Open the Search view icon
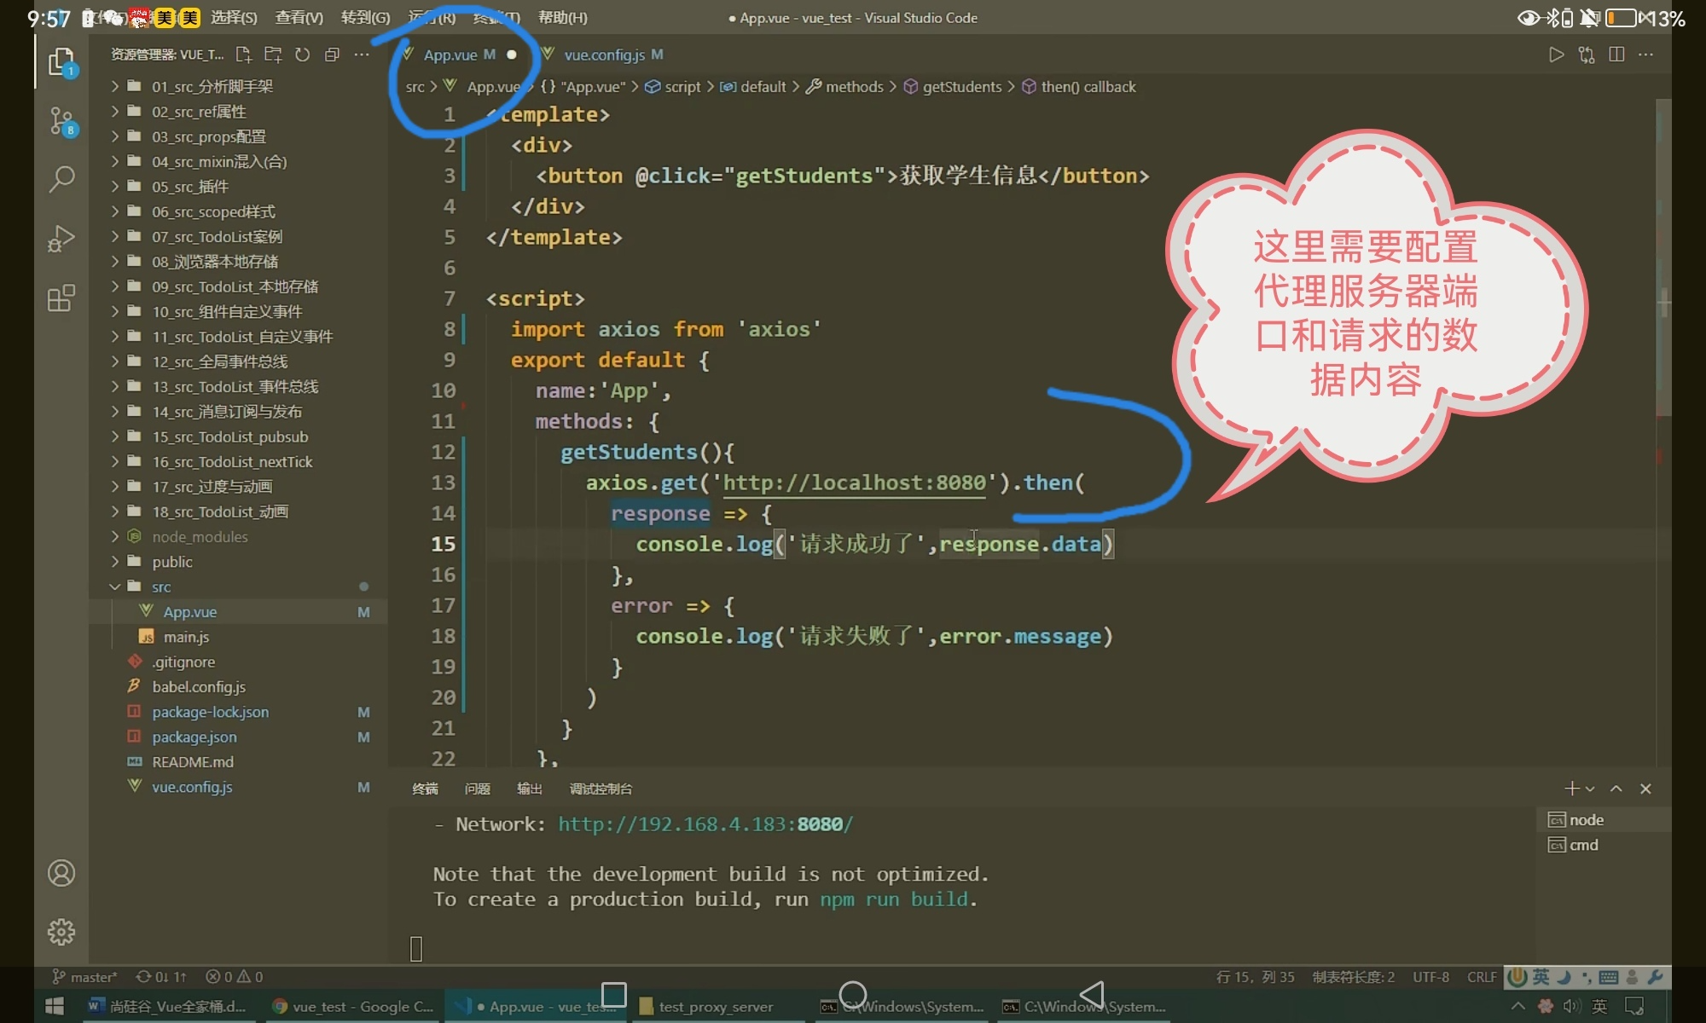This screenshot has width=1706, height=1023. tap(61, 179)
